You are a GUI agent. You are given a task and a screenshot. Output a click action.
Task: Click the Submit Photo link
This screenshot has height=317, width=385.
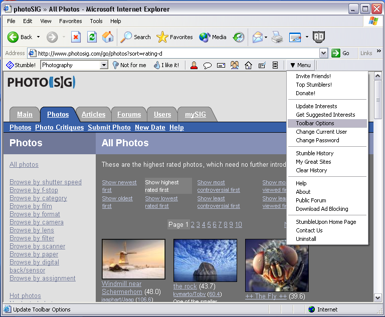click(109, 127)
